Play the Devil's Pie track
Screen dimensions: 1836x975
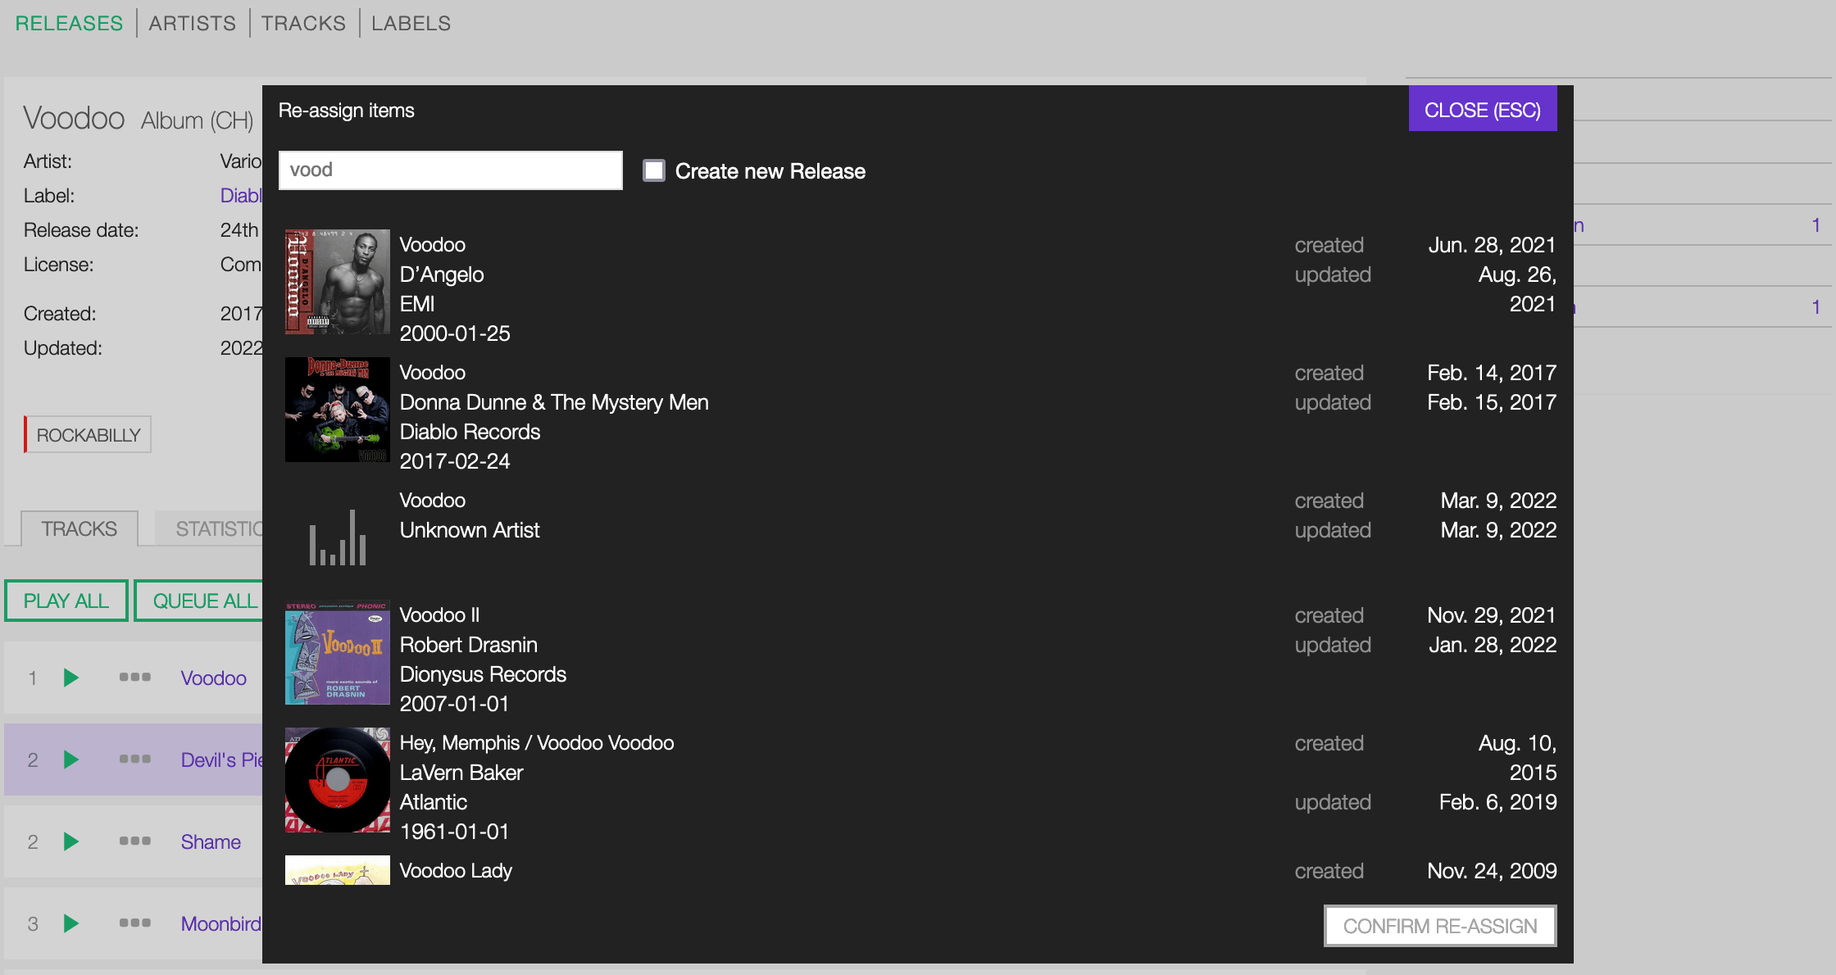tap(71, 760)
